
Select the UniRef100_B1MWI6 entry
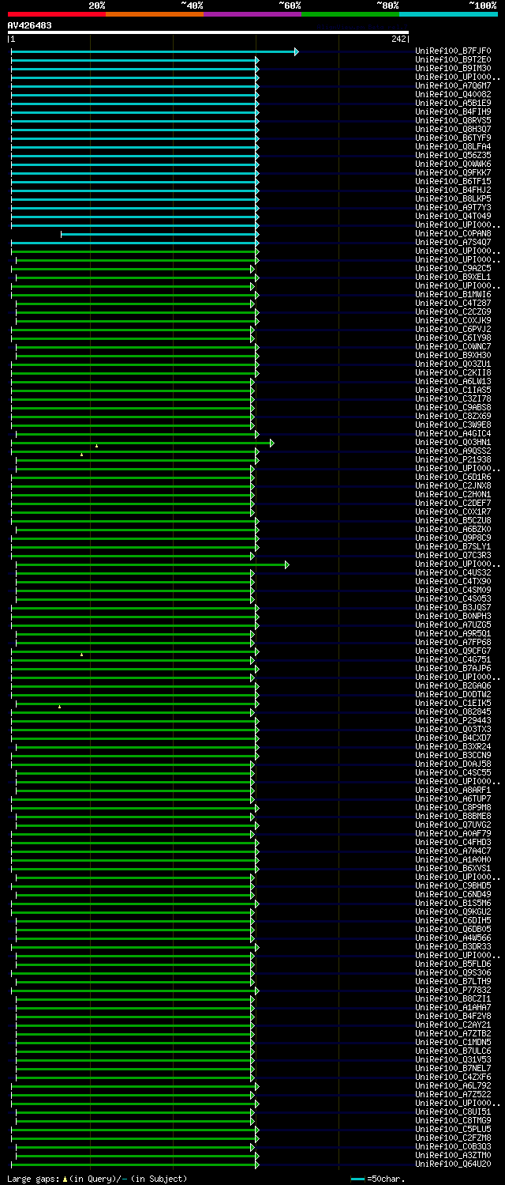coord(453,295)
